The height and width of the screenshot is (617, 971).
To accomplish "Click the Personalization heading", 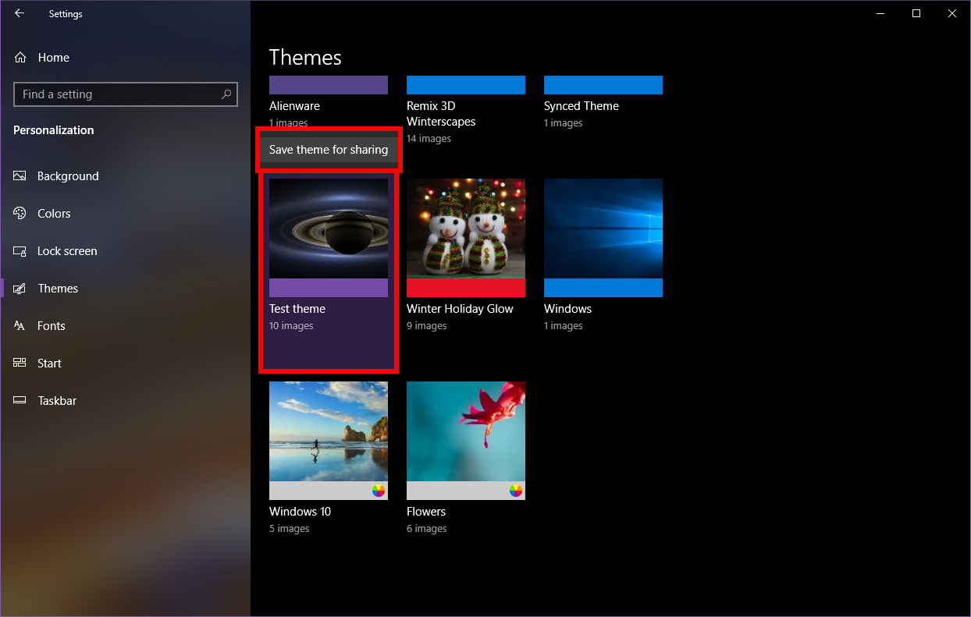I will [x=53, y=130].
